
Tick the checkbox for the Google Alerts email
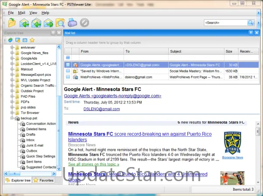pos(68,64)
